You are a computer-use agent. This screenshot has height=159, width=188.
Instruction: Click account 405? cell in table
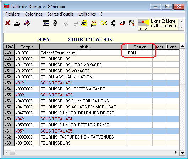[x=27, y=131]
